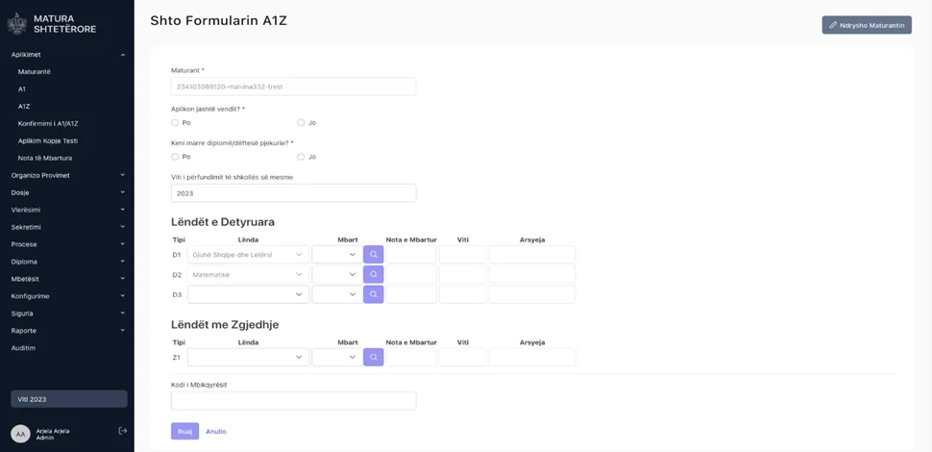Open Konfirmimi i A1/A1Z

[x=48, y=124]
